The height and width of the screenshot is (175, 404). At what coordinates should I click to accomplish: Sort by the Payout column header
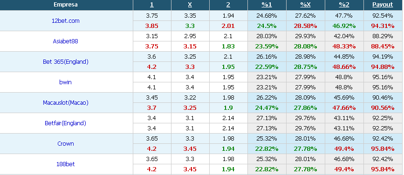click(383, 5)
